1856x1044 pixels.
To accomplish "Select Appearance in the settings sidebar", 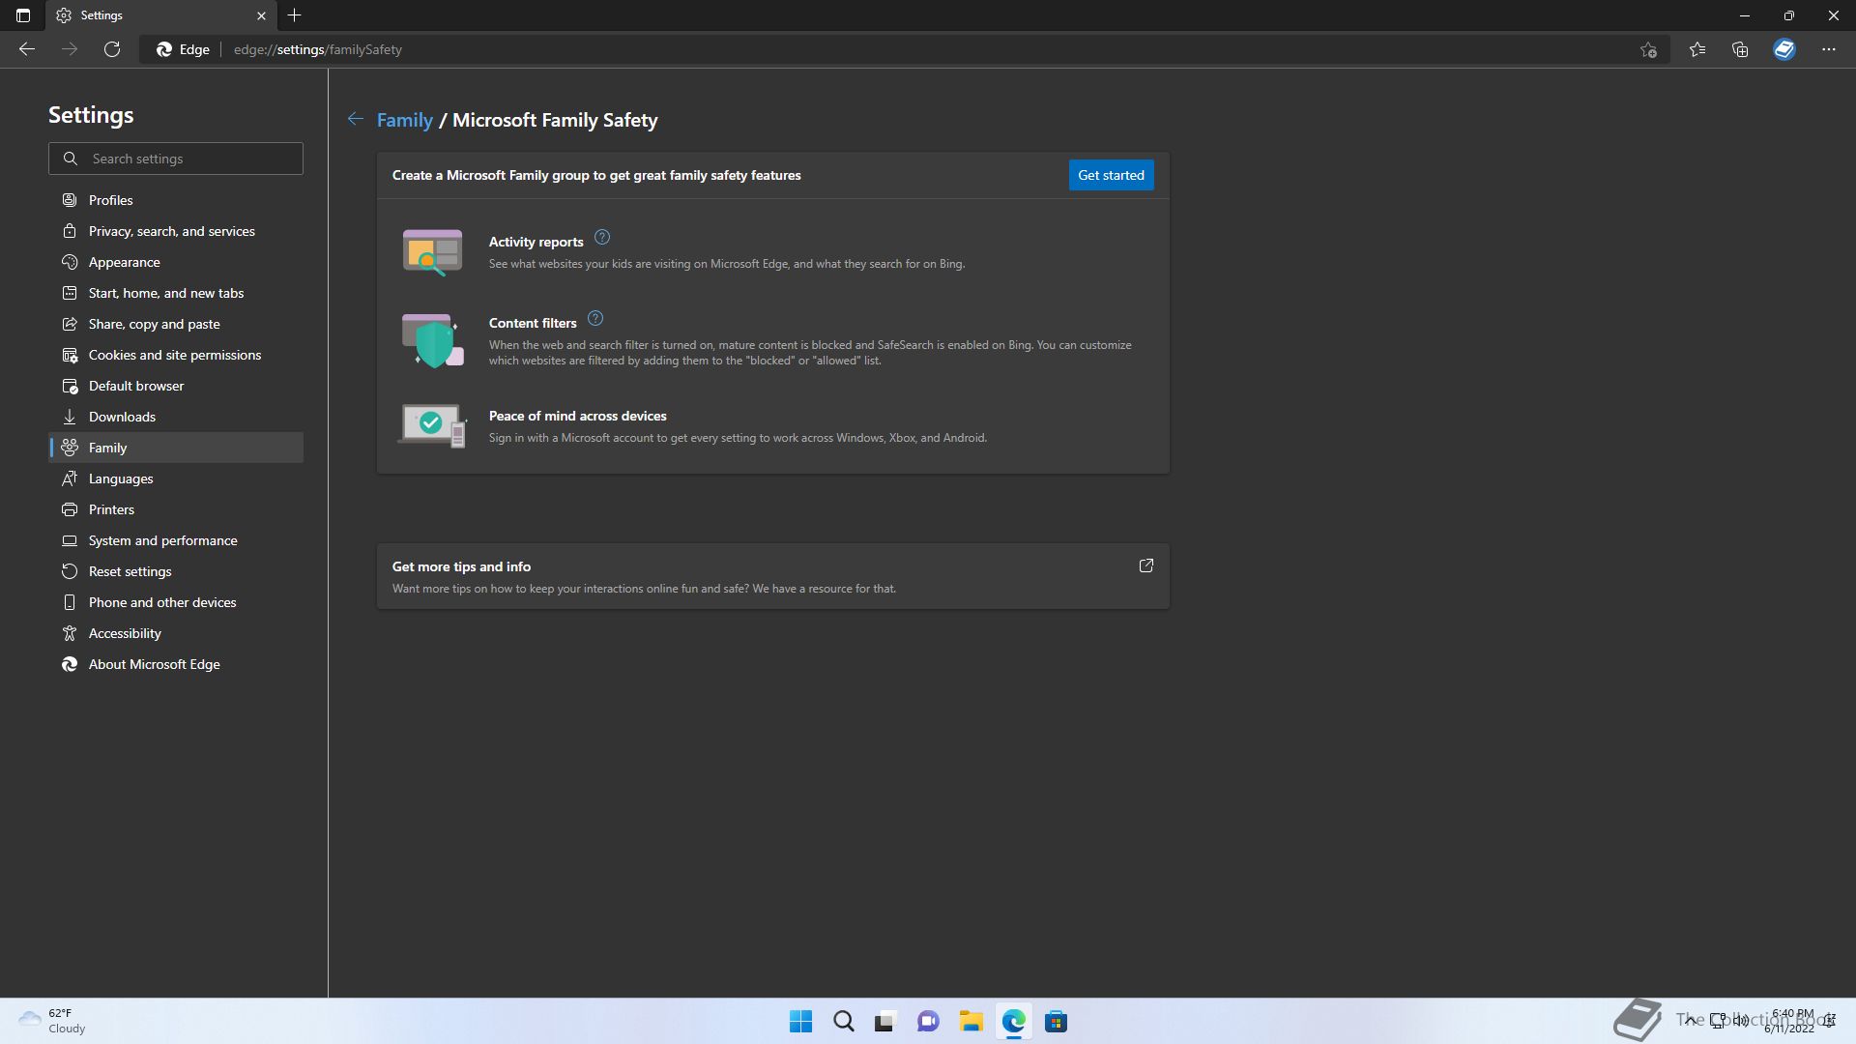I will [124, 262].
